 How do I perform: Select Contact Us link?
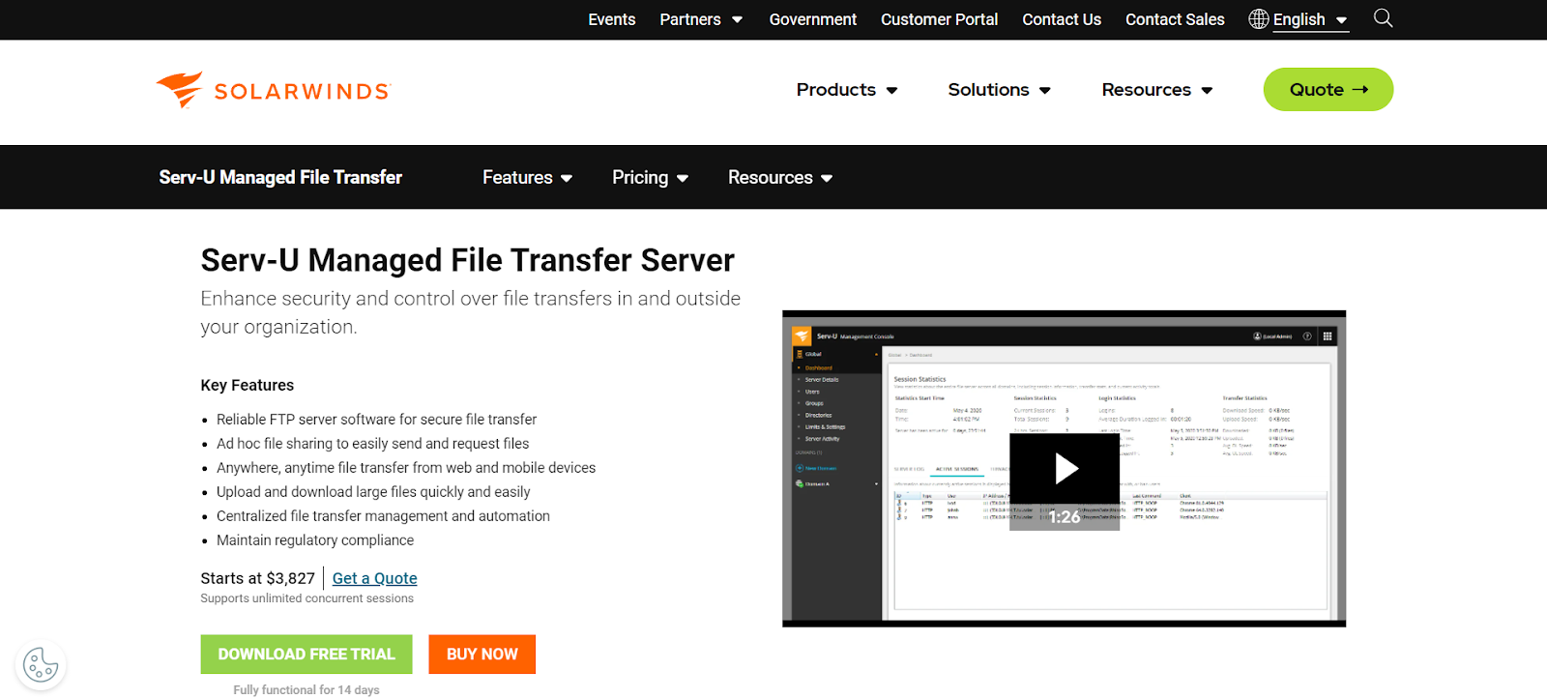point(1062,19)
